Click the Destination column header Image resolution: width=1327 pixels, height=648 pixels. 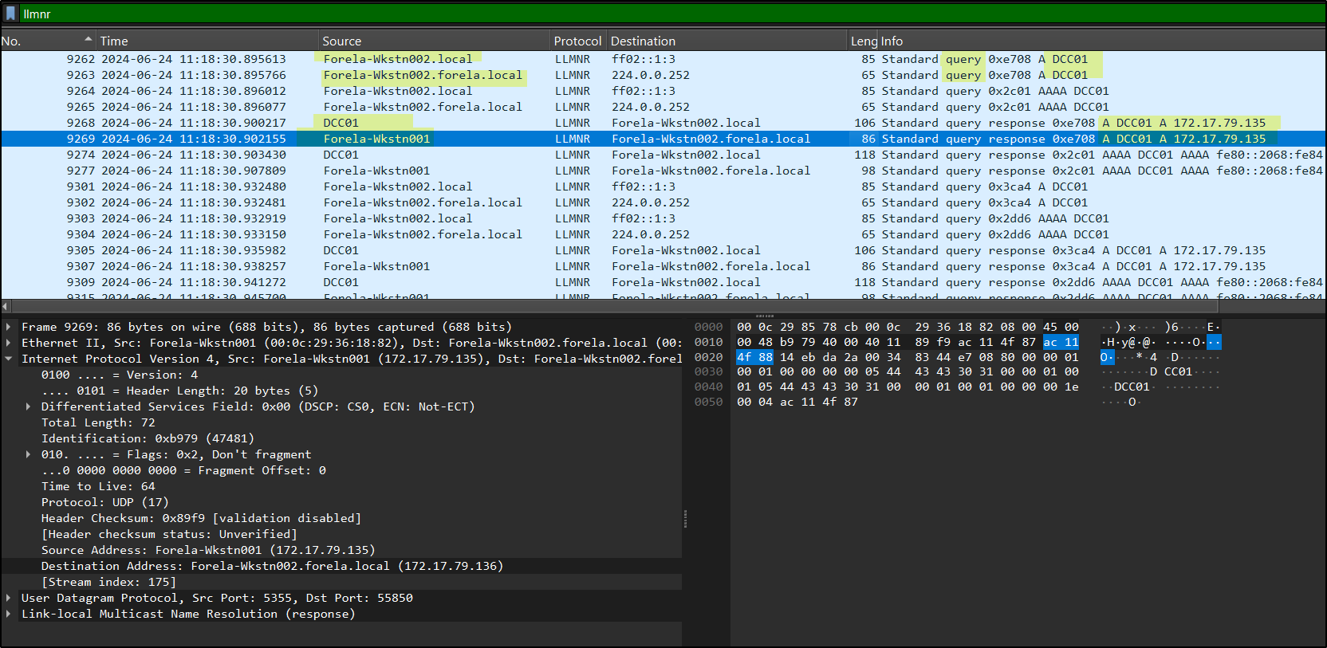643,41
